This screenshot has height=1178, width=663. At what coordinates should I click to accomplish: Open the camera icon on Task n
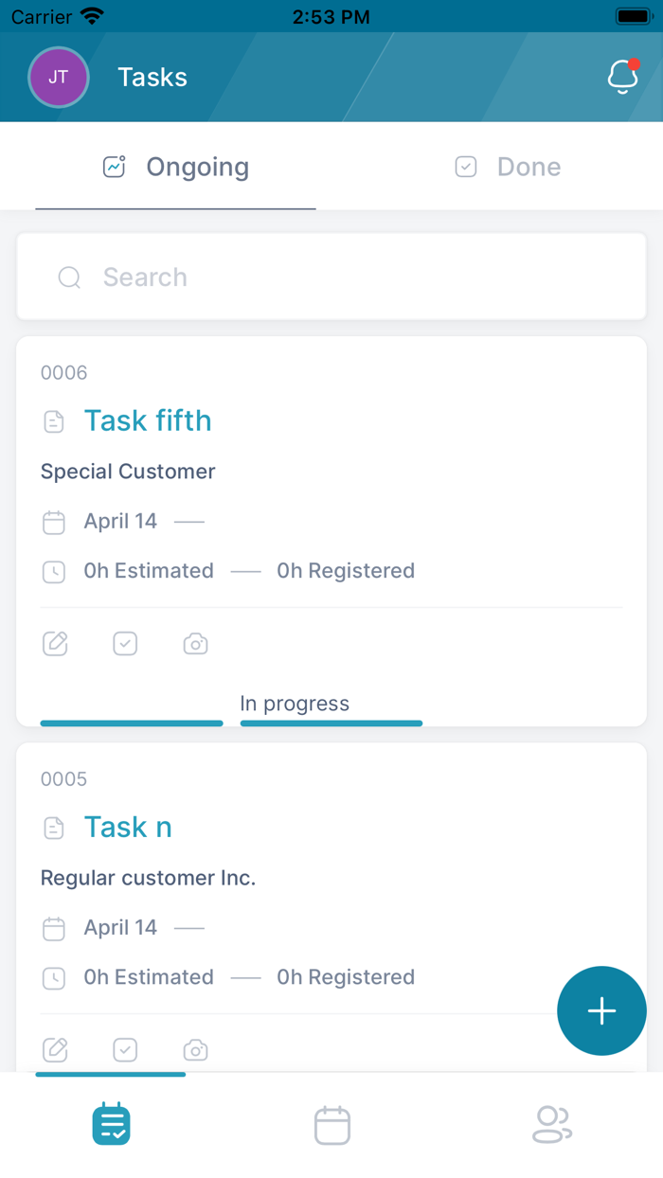tap(195, 1049)
